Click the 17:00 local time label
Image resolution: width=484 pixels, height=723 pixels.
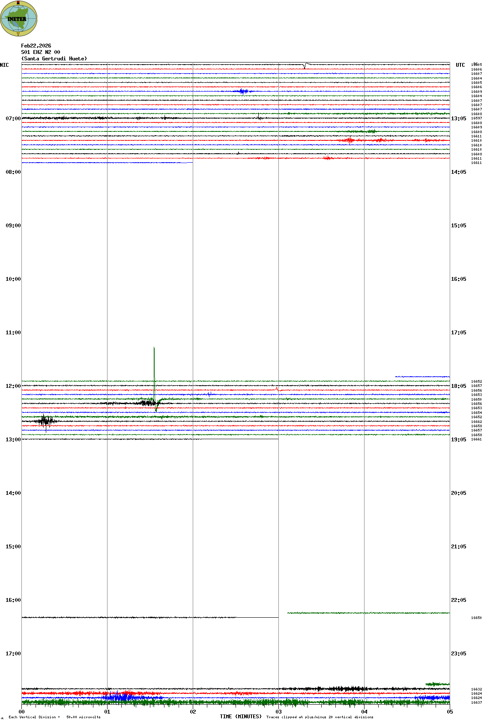coord(13,654)
